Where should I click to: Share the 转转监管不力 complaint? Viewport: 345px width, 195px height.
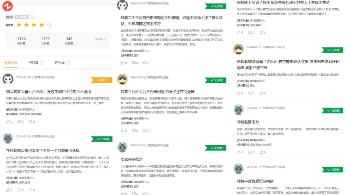(262, 152)
